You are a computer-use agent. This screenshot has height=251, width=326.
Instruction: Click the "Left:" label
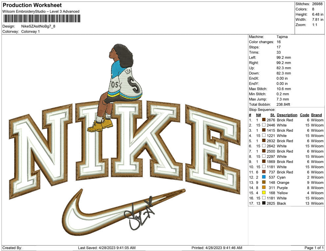click(253, 58)
